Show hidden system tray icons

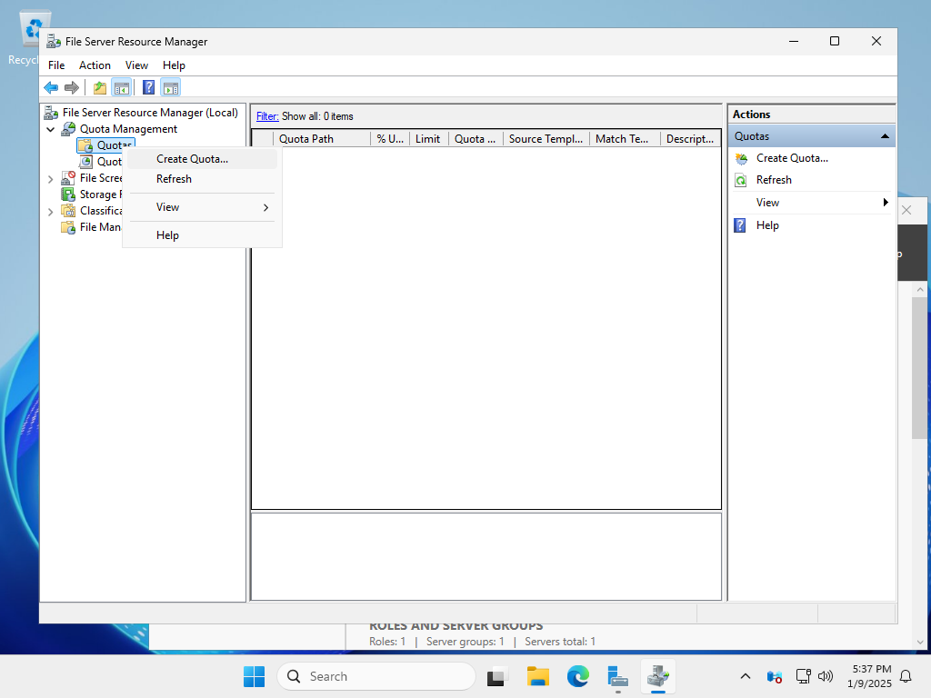[746, 676]
